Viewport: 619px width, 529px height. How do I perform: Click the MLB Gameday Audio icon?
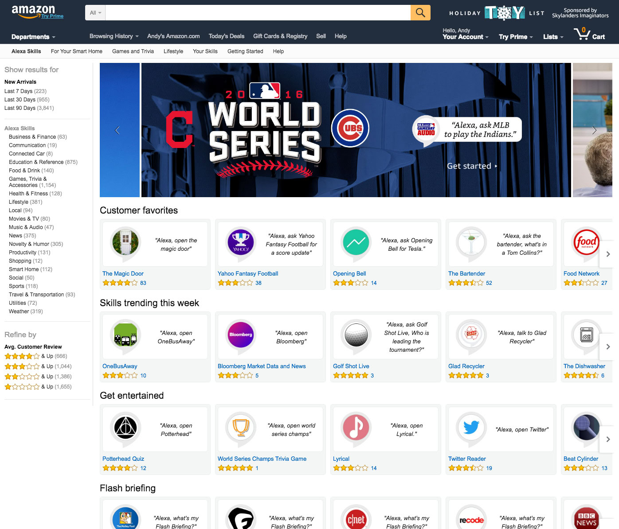[x=426, y=129]
